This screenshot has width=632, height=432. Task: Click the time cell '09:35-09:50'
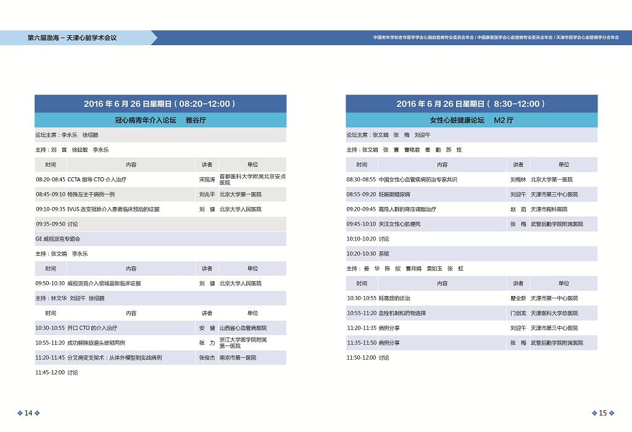click(51, 224)
